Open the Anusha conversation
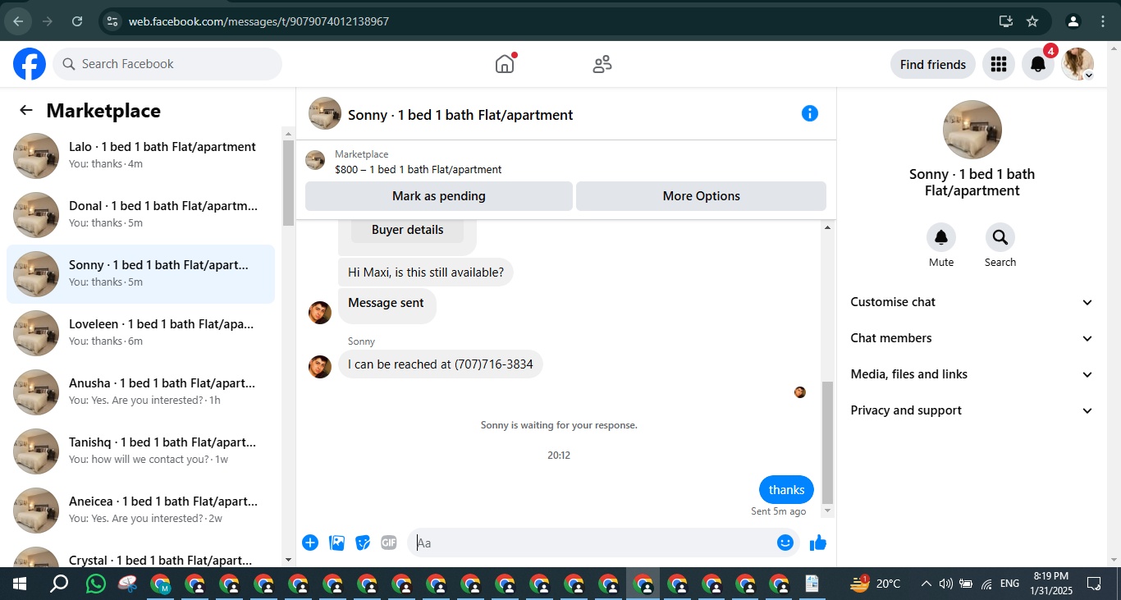Screen dimensions: 1121x600 [x=140, y=392]
